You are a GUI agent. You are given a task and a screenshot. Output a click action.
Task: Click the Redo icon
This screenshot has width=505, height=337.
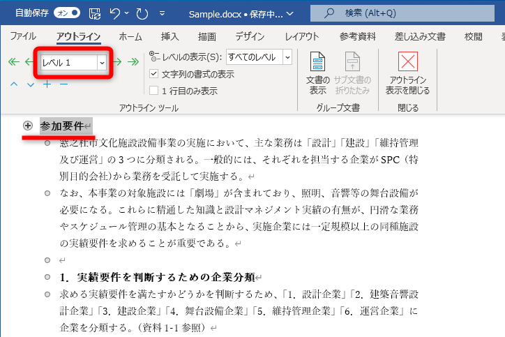coord(142,13)
